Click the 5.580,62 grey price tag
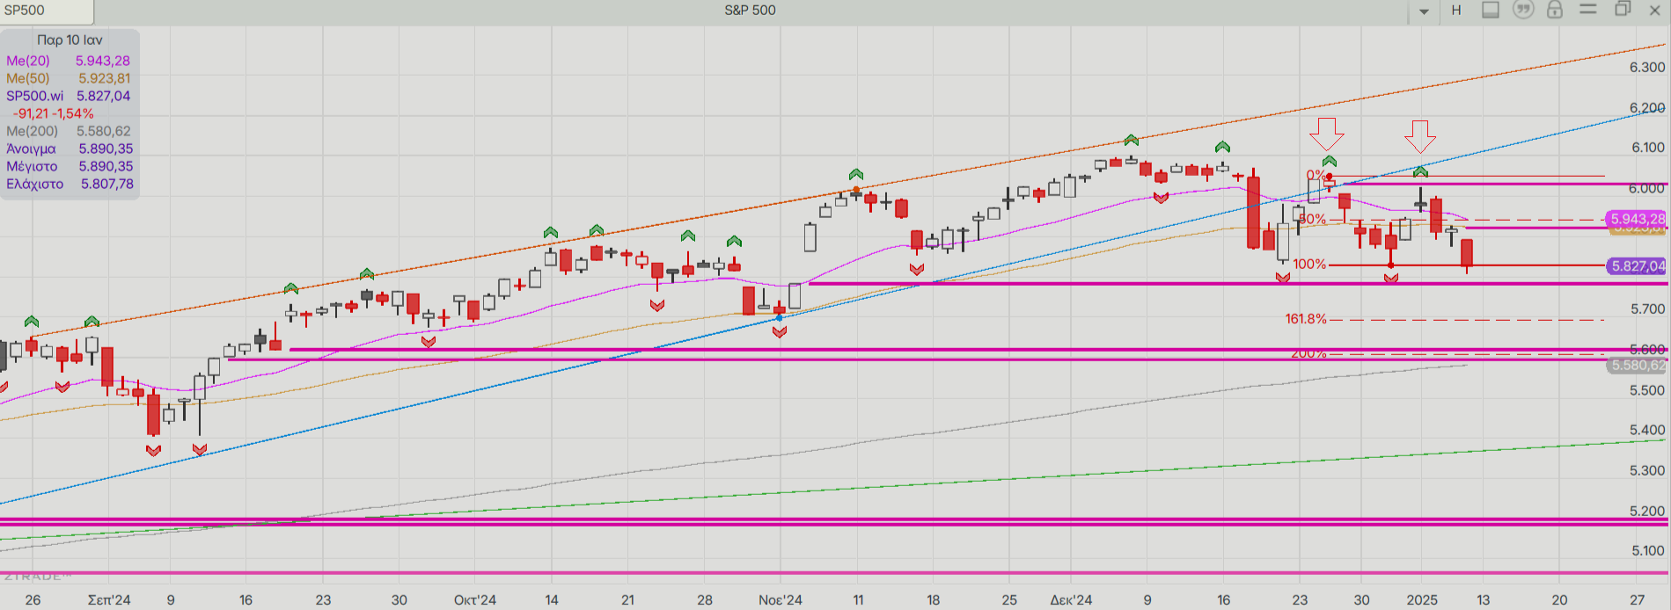 1637,365
